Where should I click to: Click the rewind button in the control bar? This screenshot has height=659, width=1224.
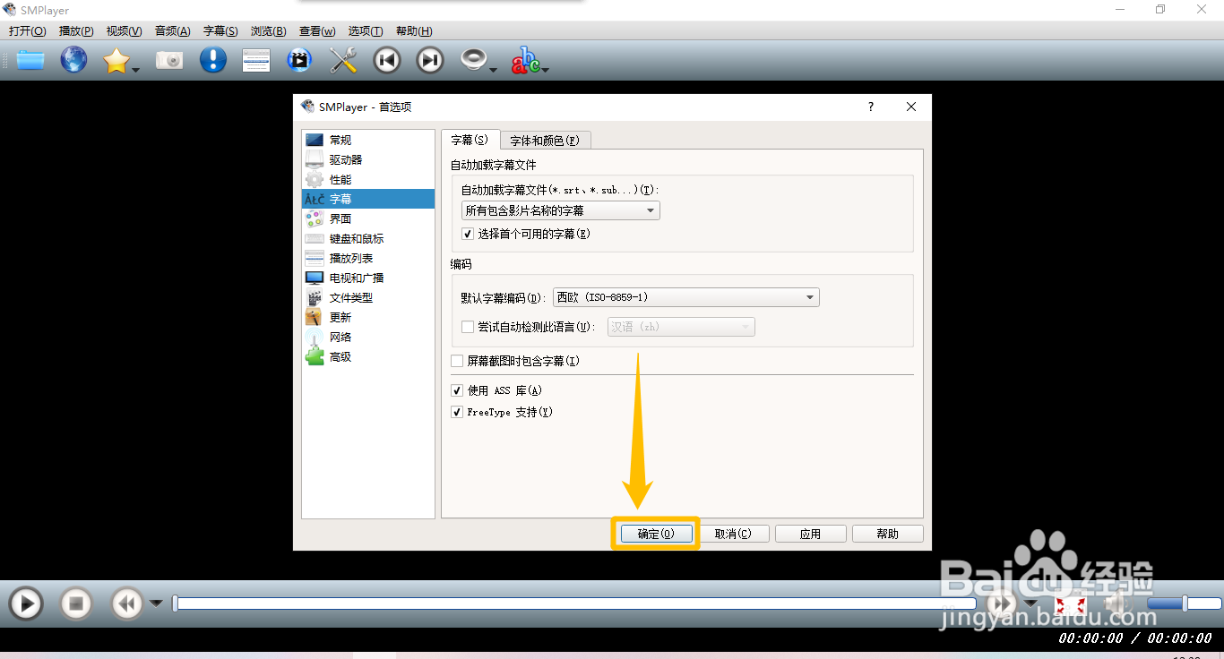pos(127,603)
